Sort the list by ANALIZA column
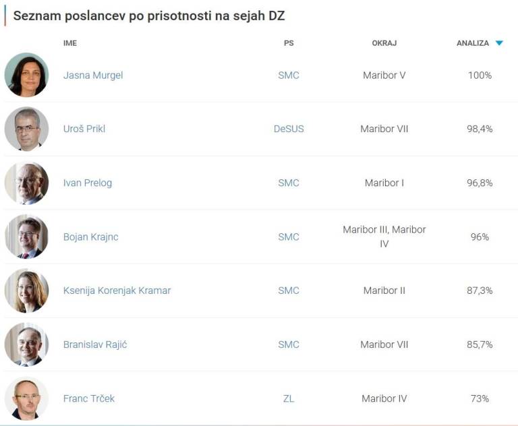 (473, 43)
